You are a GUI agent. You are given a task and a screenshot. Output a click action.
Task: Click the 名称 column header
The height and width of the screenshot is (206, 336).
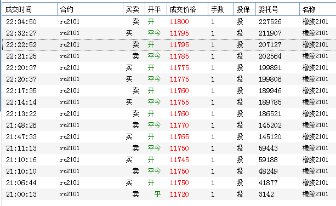[318, 9]
